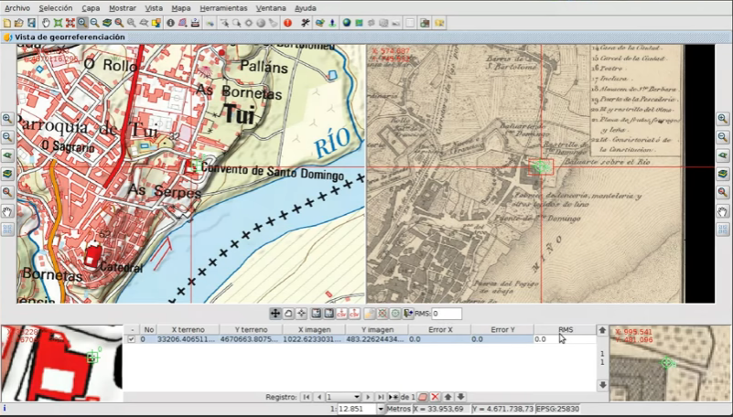Open the Herramientas menu
Screen dimensions: 733x417
click(222, 7)
